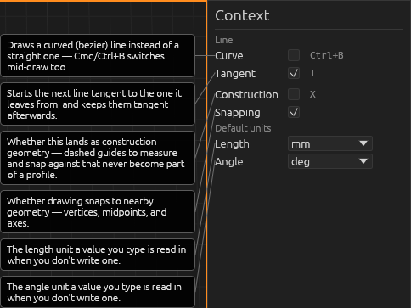Click the X shortcut hint beside Construction

312,94
